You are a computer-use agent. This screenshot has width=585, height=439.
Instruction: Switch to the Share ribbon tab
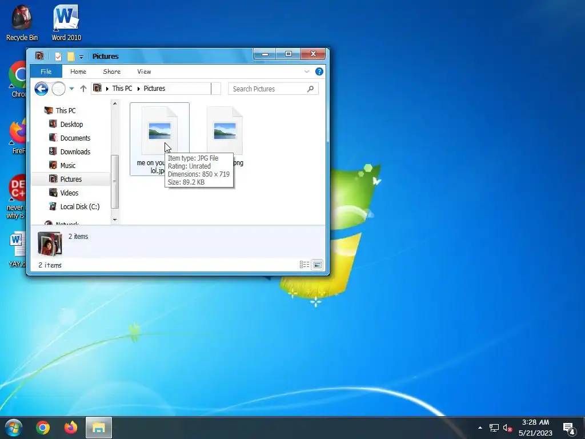pyautogui.click(x=111, y=71)
